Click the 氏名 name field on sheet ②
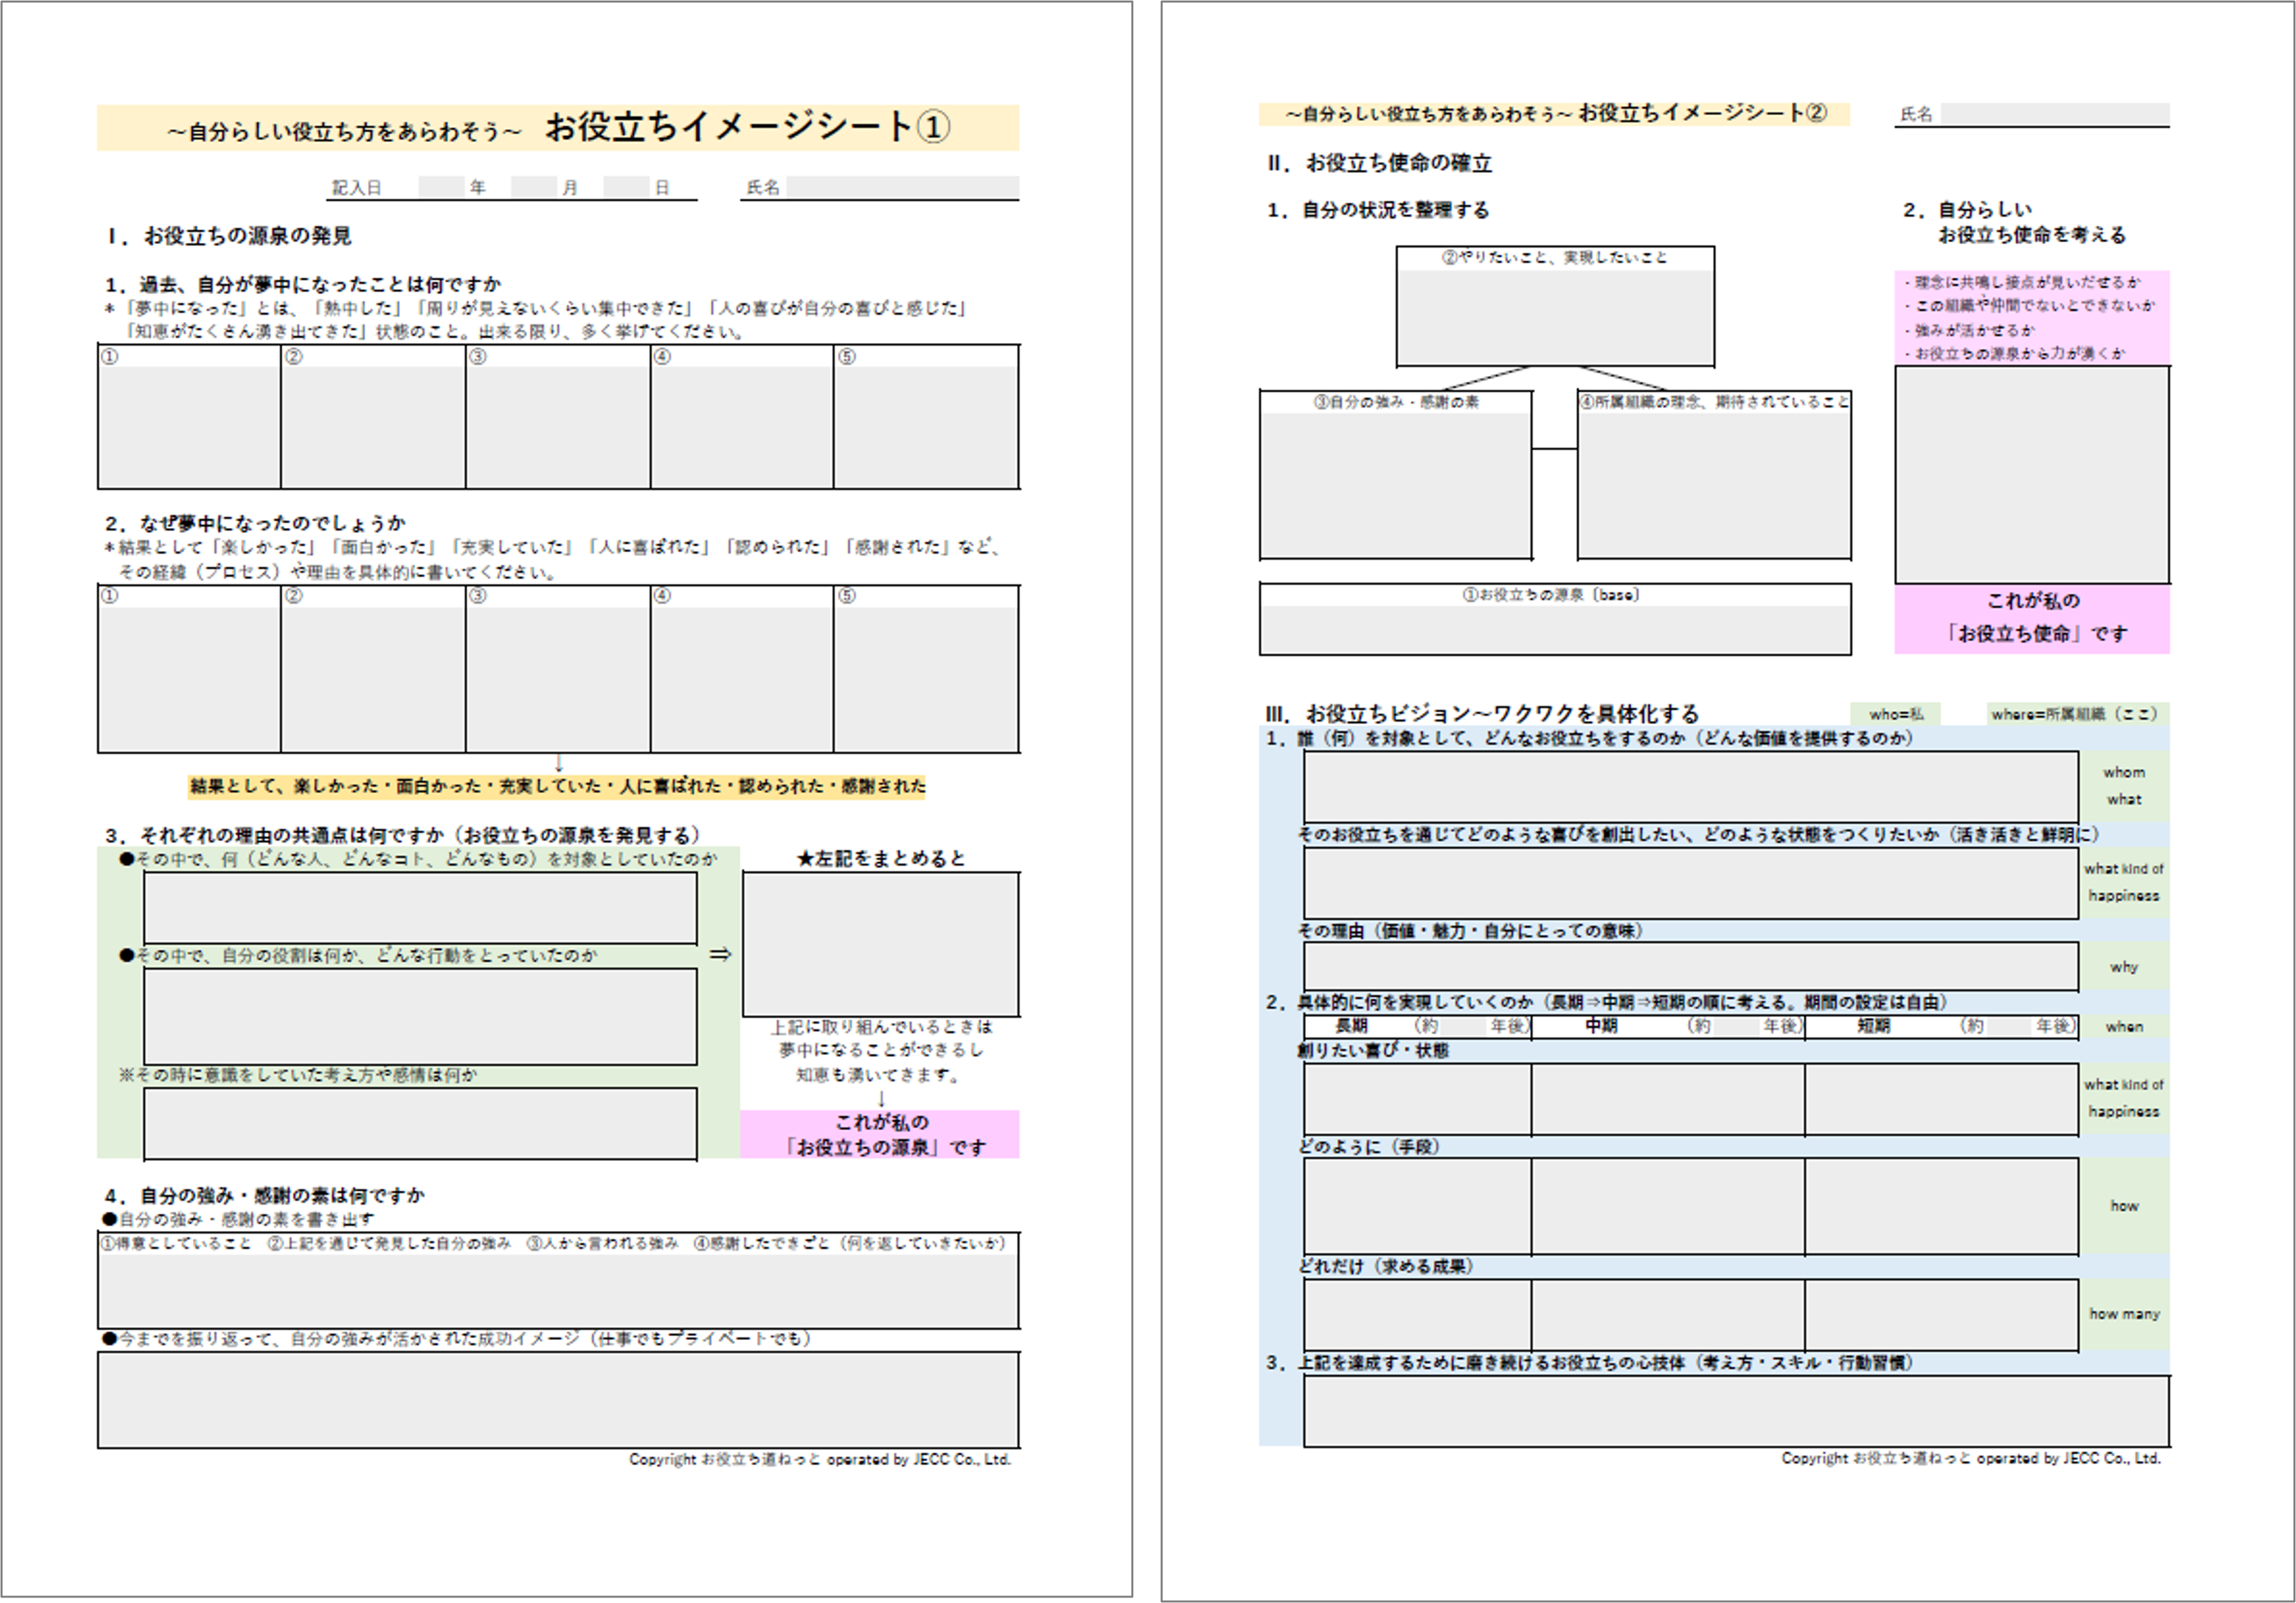Viewport: 2296px width, 1603px height. pyautogui.click(x=2054, y=114)
